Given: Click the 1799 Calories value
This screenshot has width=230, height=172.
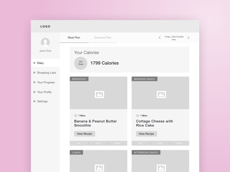Looking at the screenshot, I should point(104,63).
